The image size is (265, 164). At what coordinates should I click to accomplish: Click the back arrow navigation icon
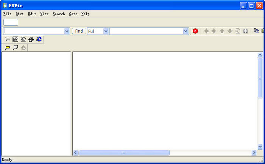(x=206, y=31)
